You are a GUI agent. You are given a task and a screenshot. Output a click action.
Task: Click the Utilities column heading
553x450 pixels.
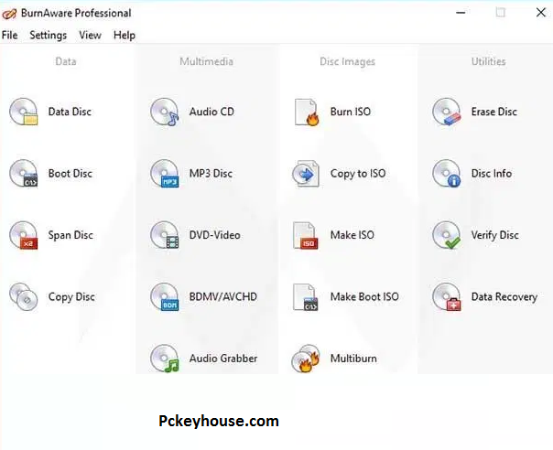pyautogui.click(x=489, y=61)
